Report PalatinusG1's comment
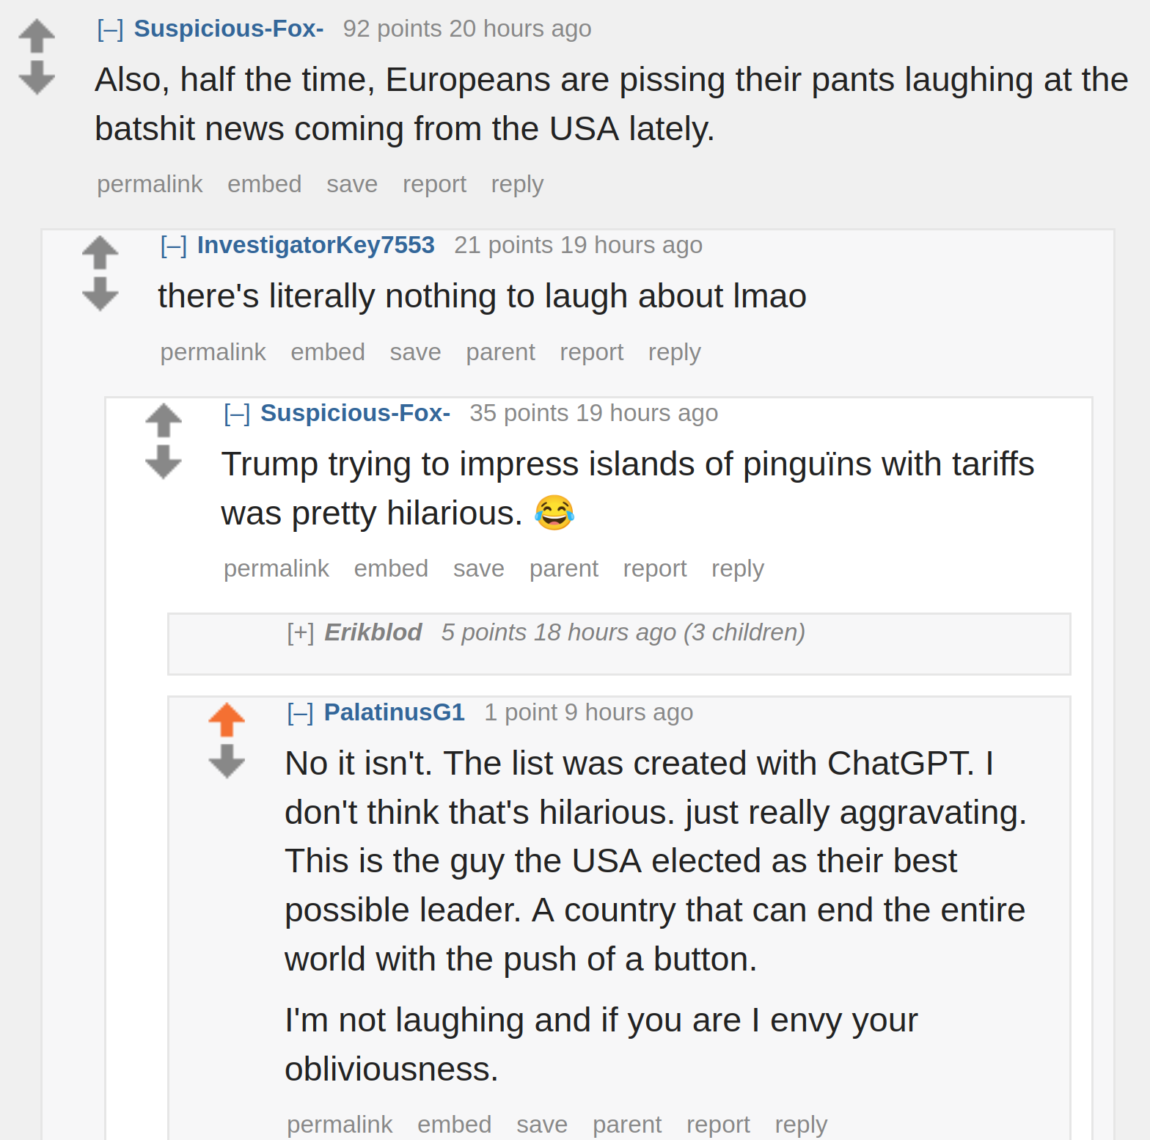The width and height of the screenshot is (1150, 1140). pos(718,1125)
